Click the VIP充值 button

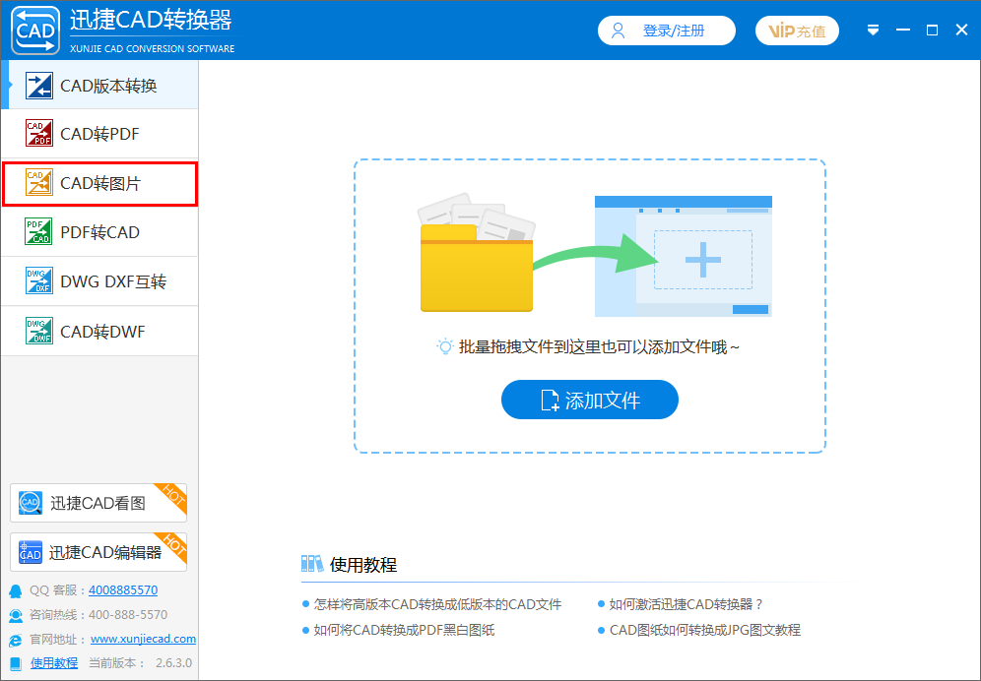(797, 31)
